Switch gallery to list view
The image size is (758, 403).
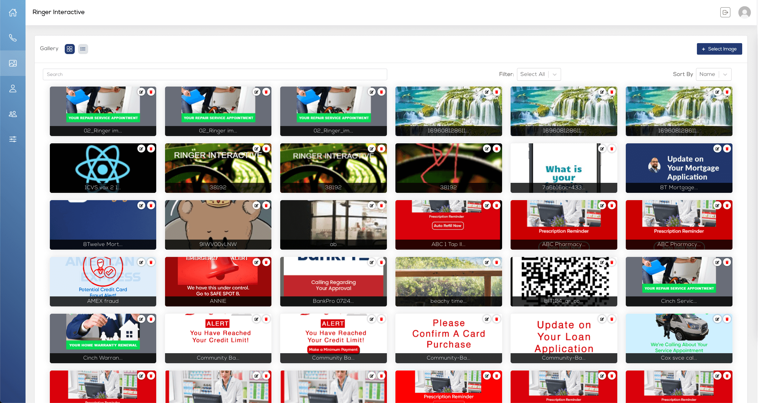[x=83, y=49]
